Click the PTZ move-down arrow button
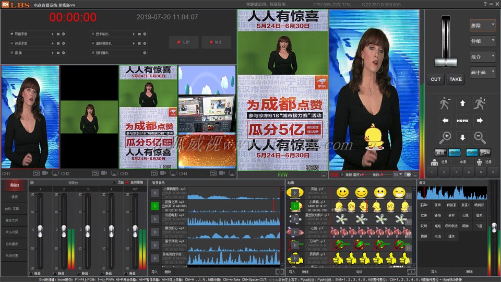 click(x=462, y=137)
